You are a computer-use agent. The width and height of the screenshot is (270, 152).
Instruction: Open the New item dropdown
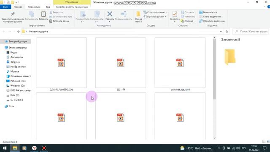155,12
